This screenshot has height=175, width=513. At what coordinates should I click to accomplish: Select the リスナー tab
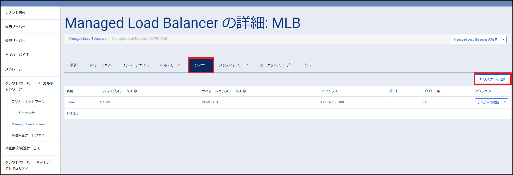(201, 65)
